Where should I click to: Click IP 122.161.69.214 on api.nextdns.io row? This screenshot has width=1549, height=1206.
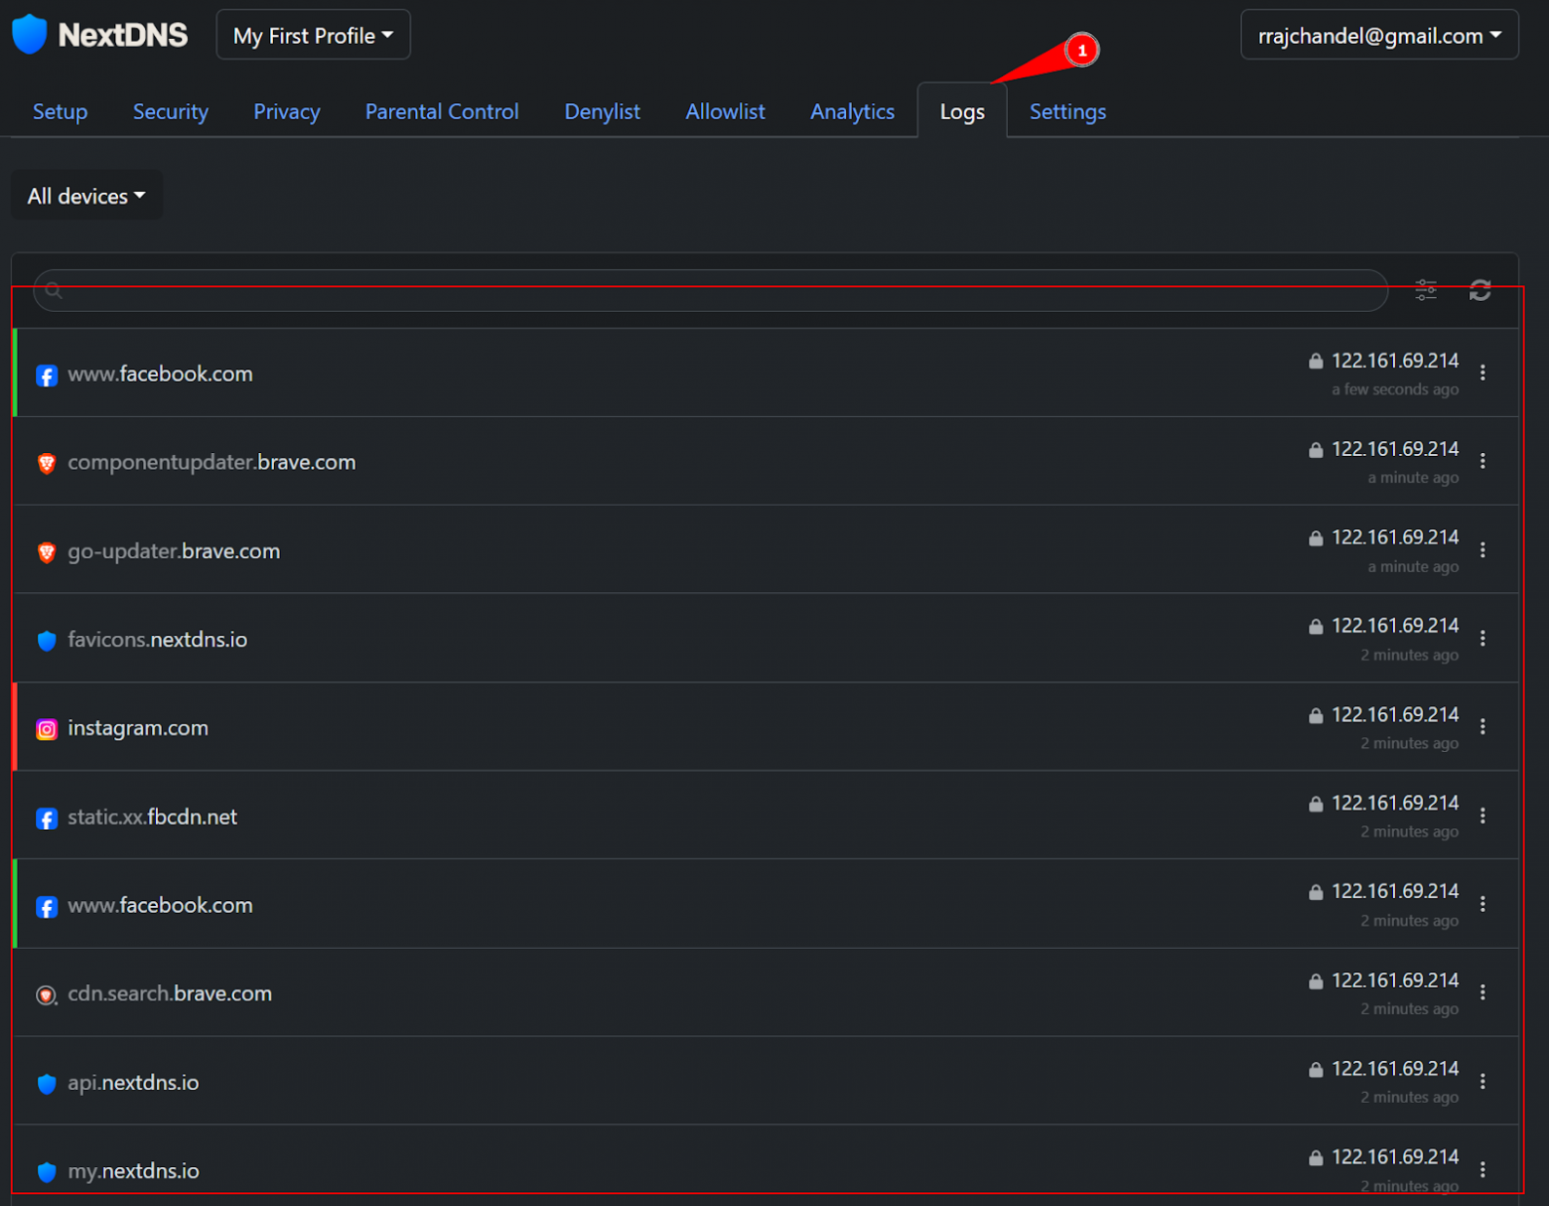(x=1395, y=1069)
